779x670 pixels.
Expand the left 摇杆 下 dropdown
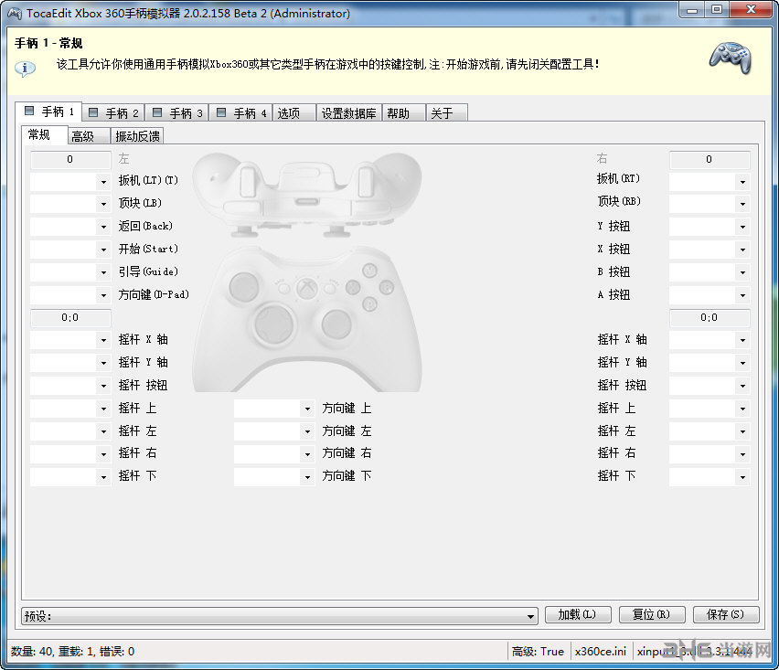pyautogui.click(x=70, y=477)
